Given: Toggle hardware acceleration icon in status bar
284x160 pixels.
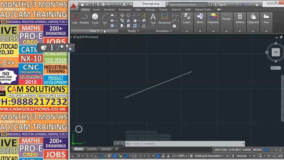Looking at the screenshot, I should (275, 156).
